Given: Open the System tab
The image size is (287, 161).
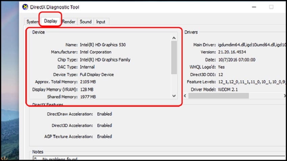Looking at the screenshot, I should pyautogui.click(x=32, y=22).
